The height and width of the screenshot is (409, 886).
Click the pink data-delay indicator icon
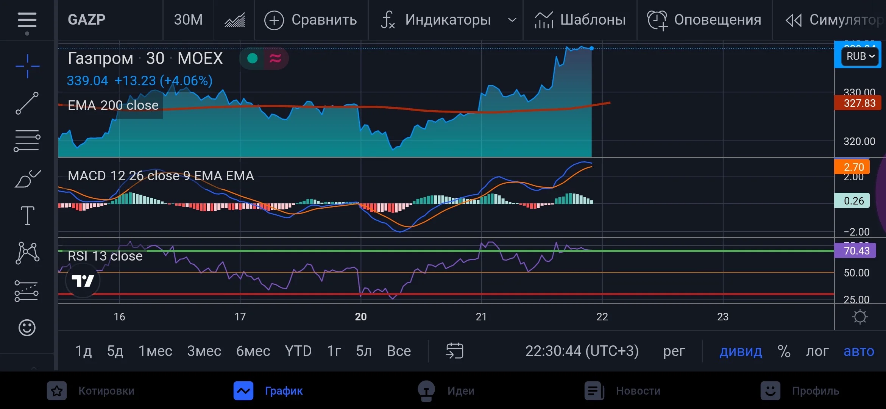coord(276,58)
